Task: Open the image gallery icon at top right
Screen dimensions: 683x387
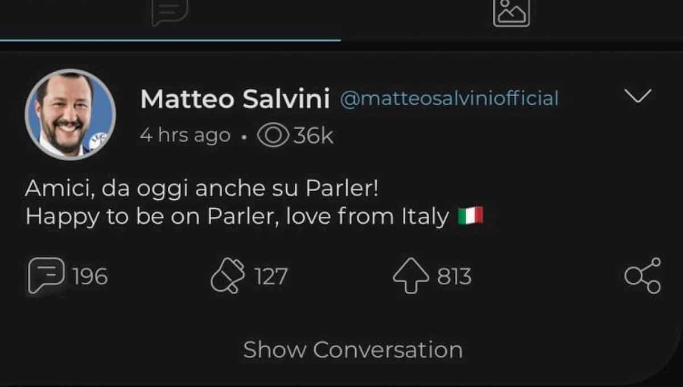Action: [512, 11]
